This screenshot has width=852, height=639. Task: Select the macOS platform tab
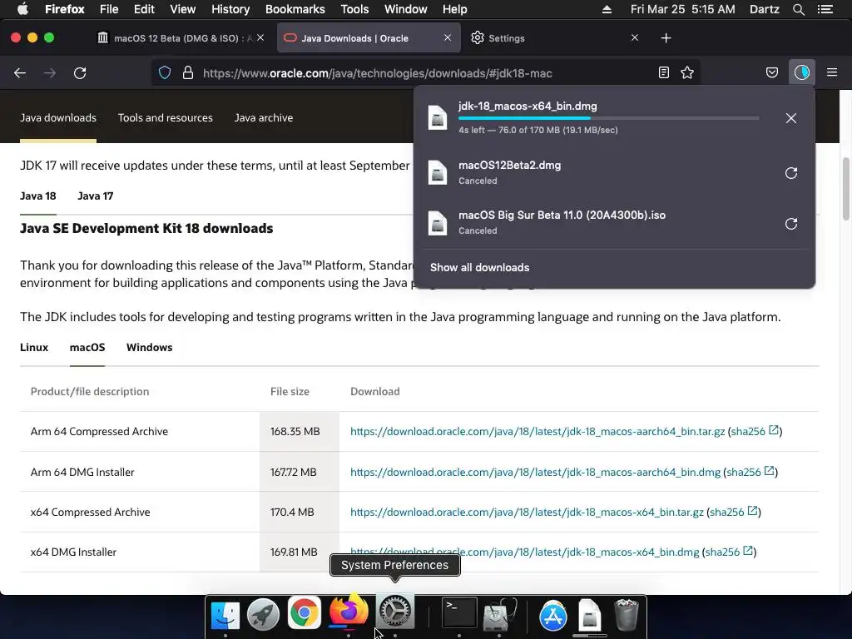click(x=87, y=347)
